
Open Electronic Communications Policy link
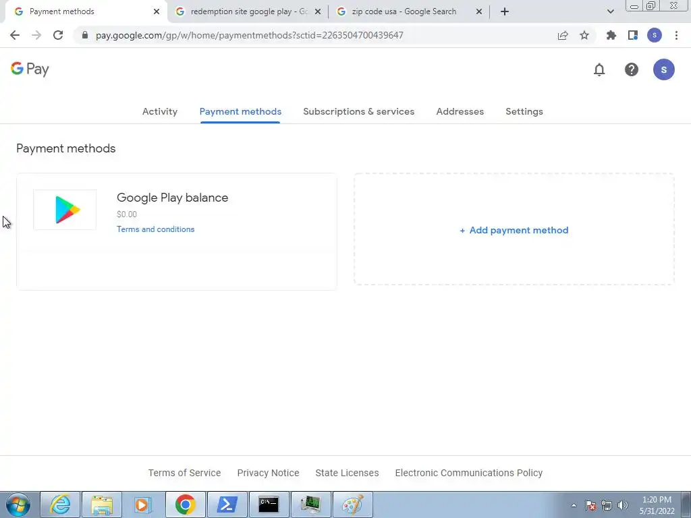(468, 473)
